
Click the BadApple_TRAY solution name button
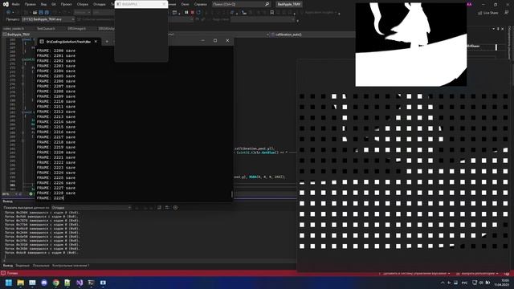point(289,4)
